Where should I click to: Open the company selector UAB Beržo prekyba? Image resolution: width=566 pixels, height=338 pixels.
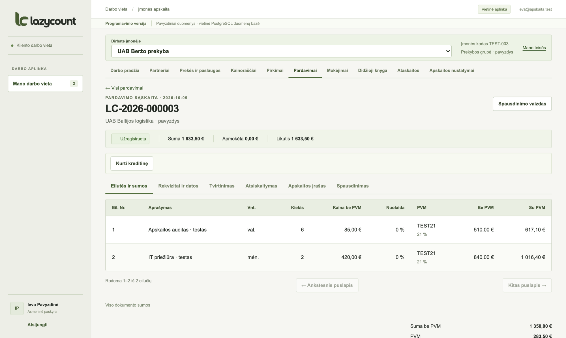coord(281,51)
